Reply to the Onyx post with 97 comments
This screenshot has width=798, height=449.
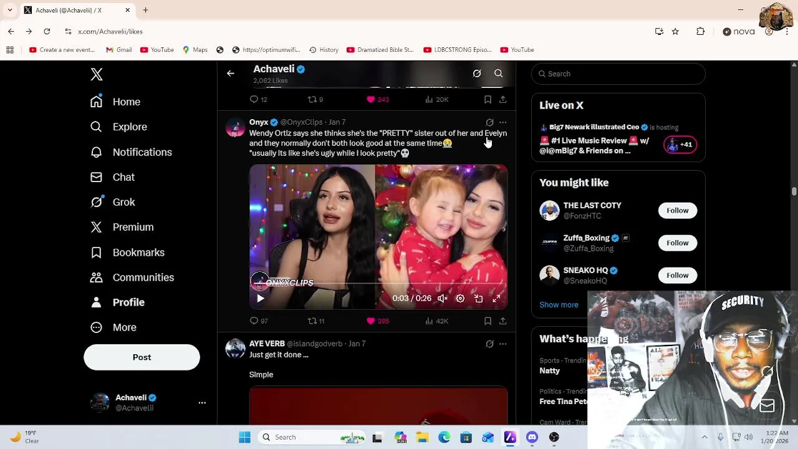pyautogui.click(x=259, y=321)
